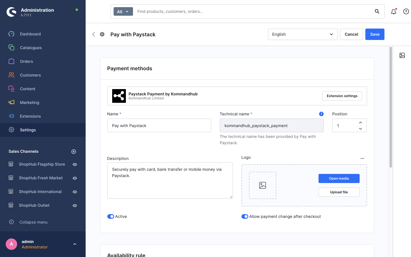This screenshot has height=257, width=411.
Task: Expand the admin user menu chevron
Action: point(75,244)
